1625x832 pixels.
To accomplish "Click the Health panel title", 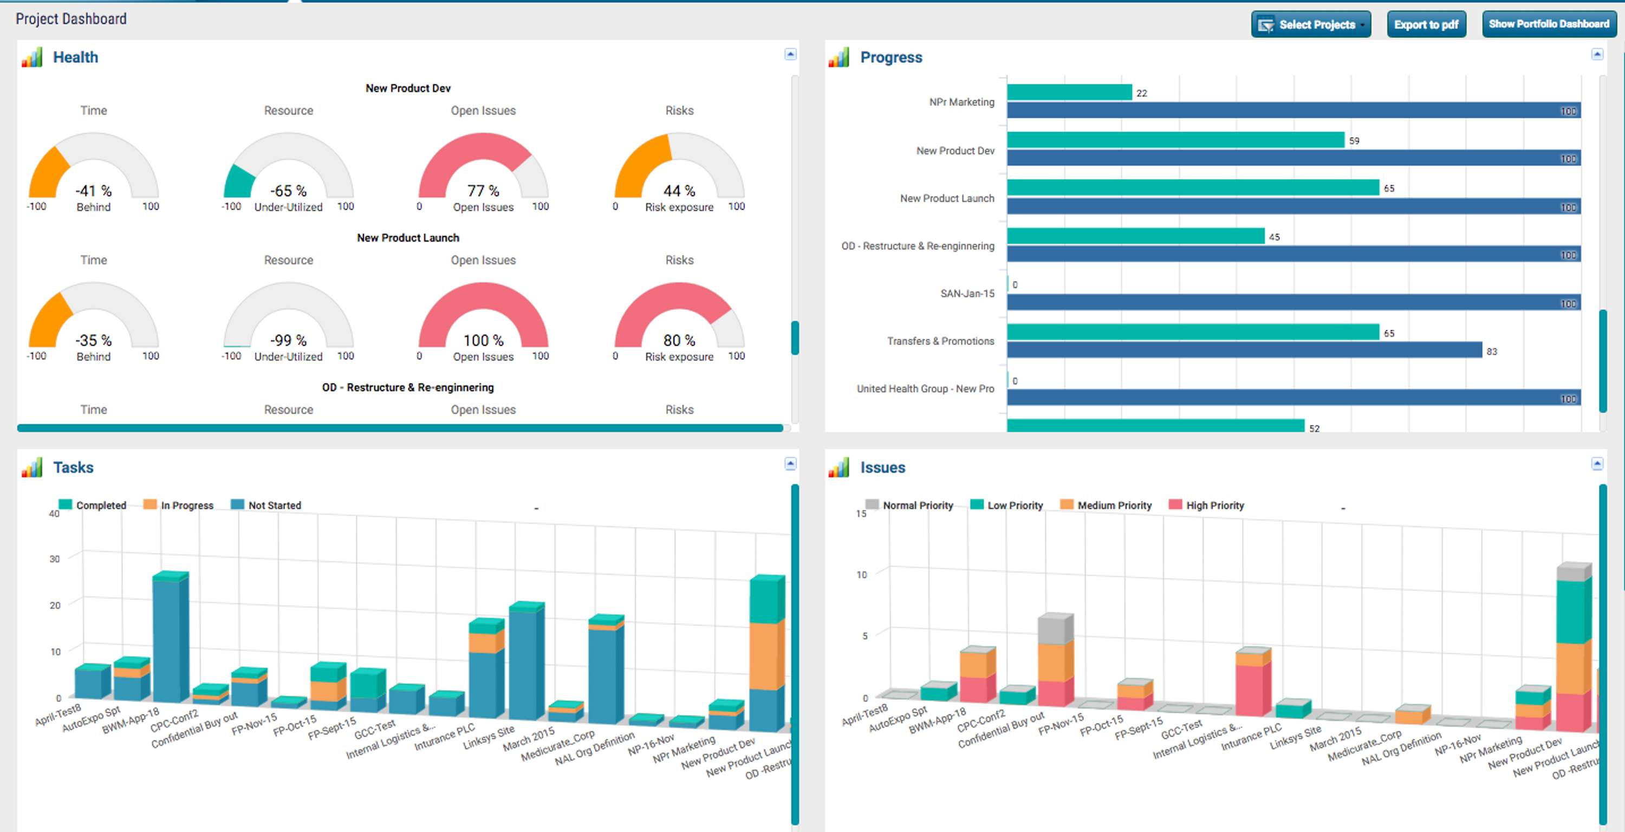I will point(76,57).
